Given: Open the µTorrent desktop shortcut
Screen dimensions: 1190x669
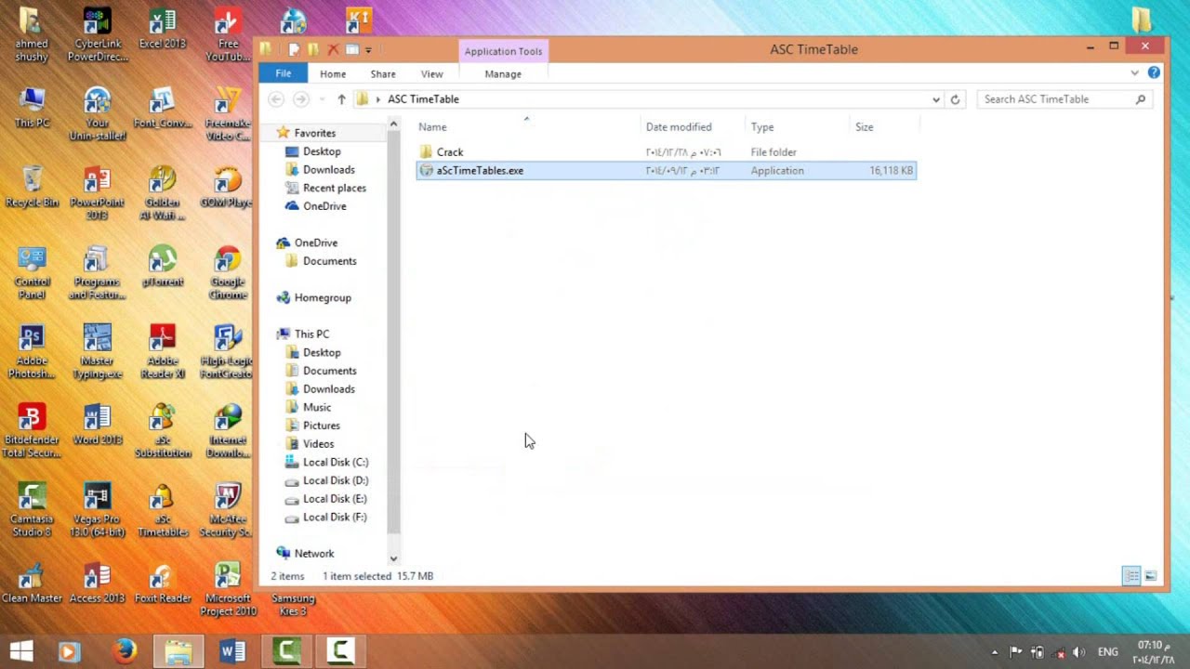Looking at the screenshot, I should pyautogui.click(x=162, y=267).
